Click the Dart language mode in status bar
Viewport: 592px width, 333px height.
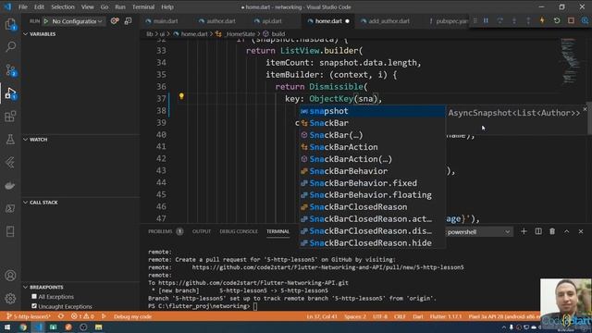(x=417, y=316)
